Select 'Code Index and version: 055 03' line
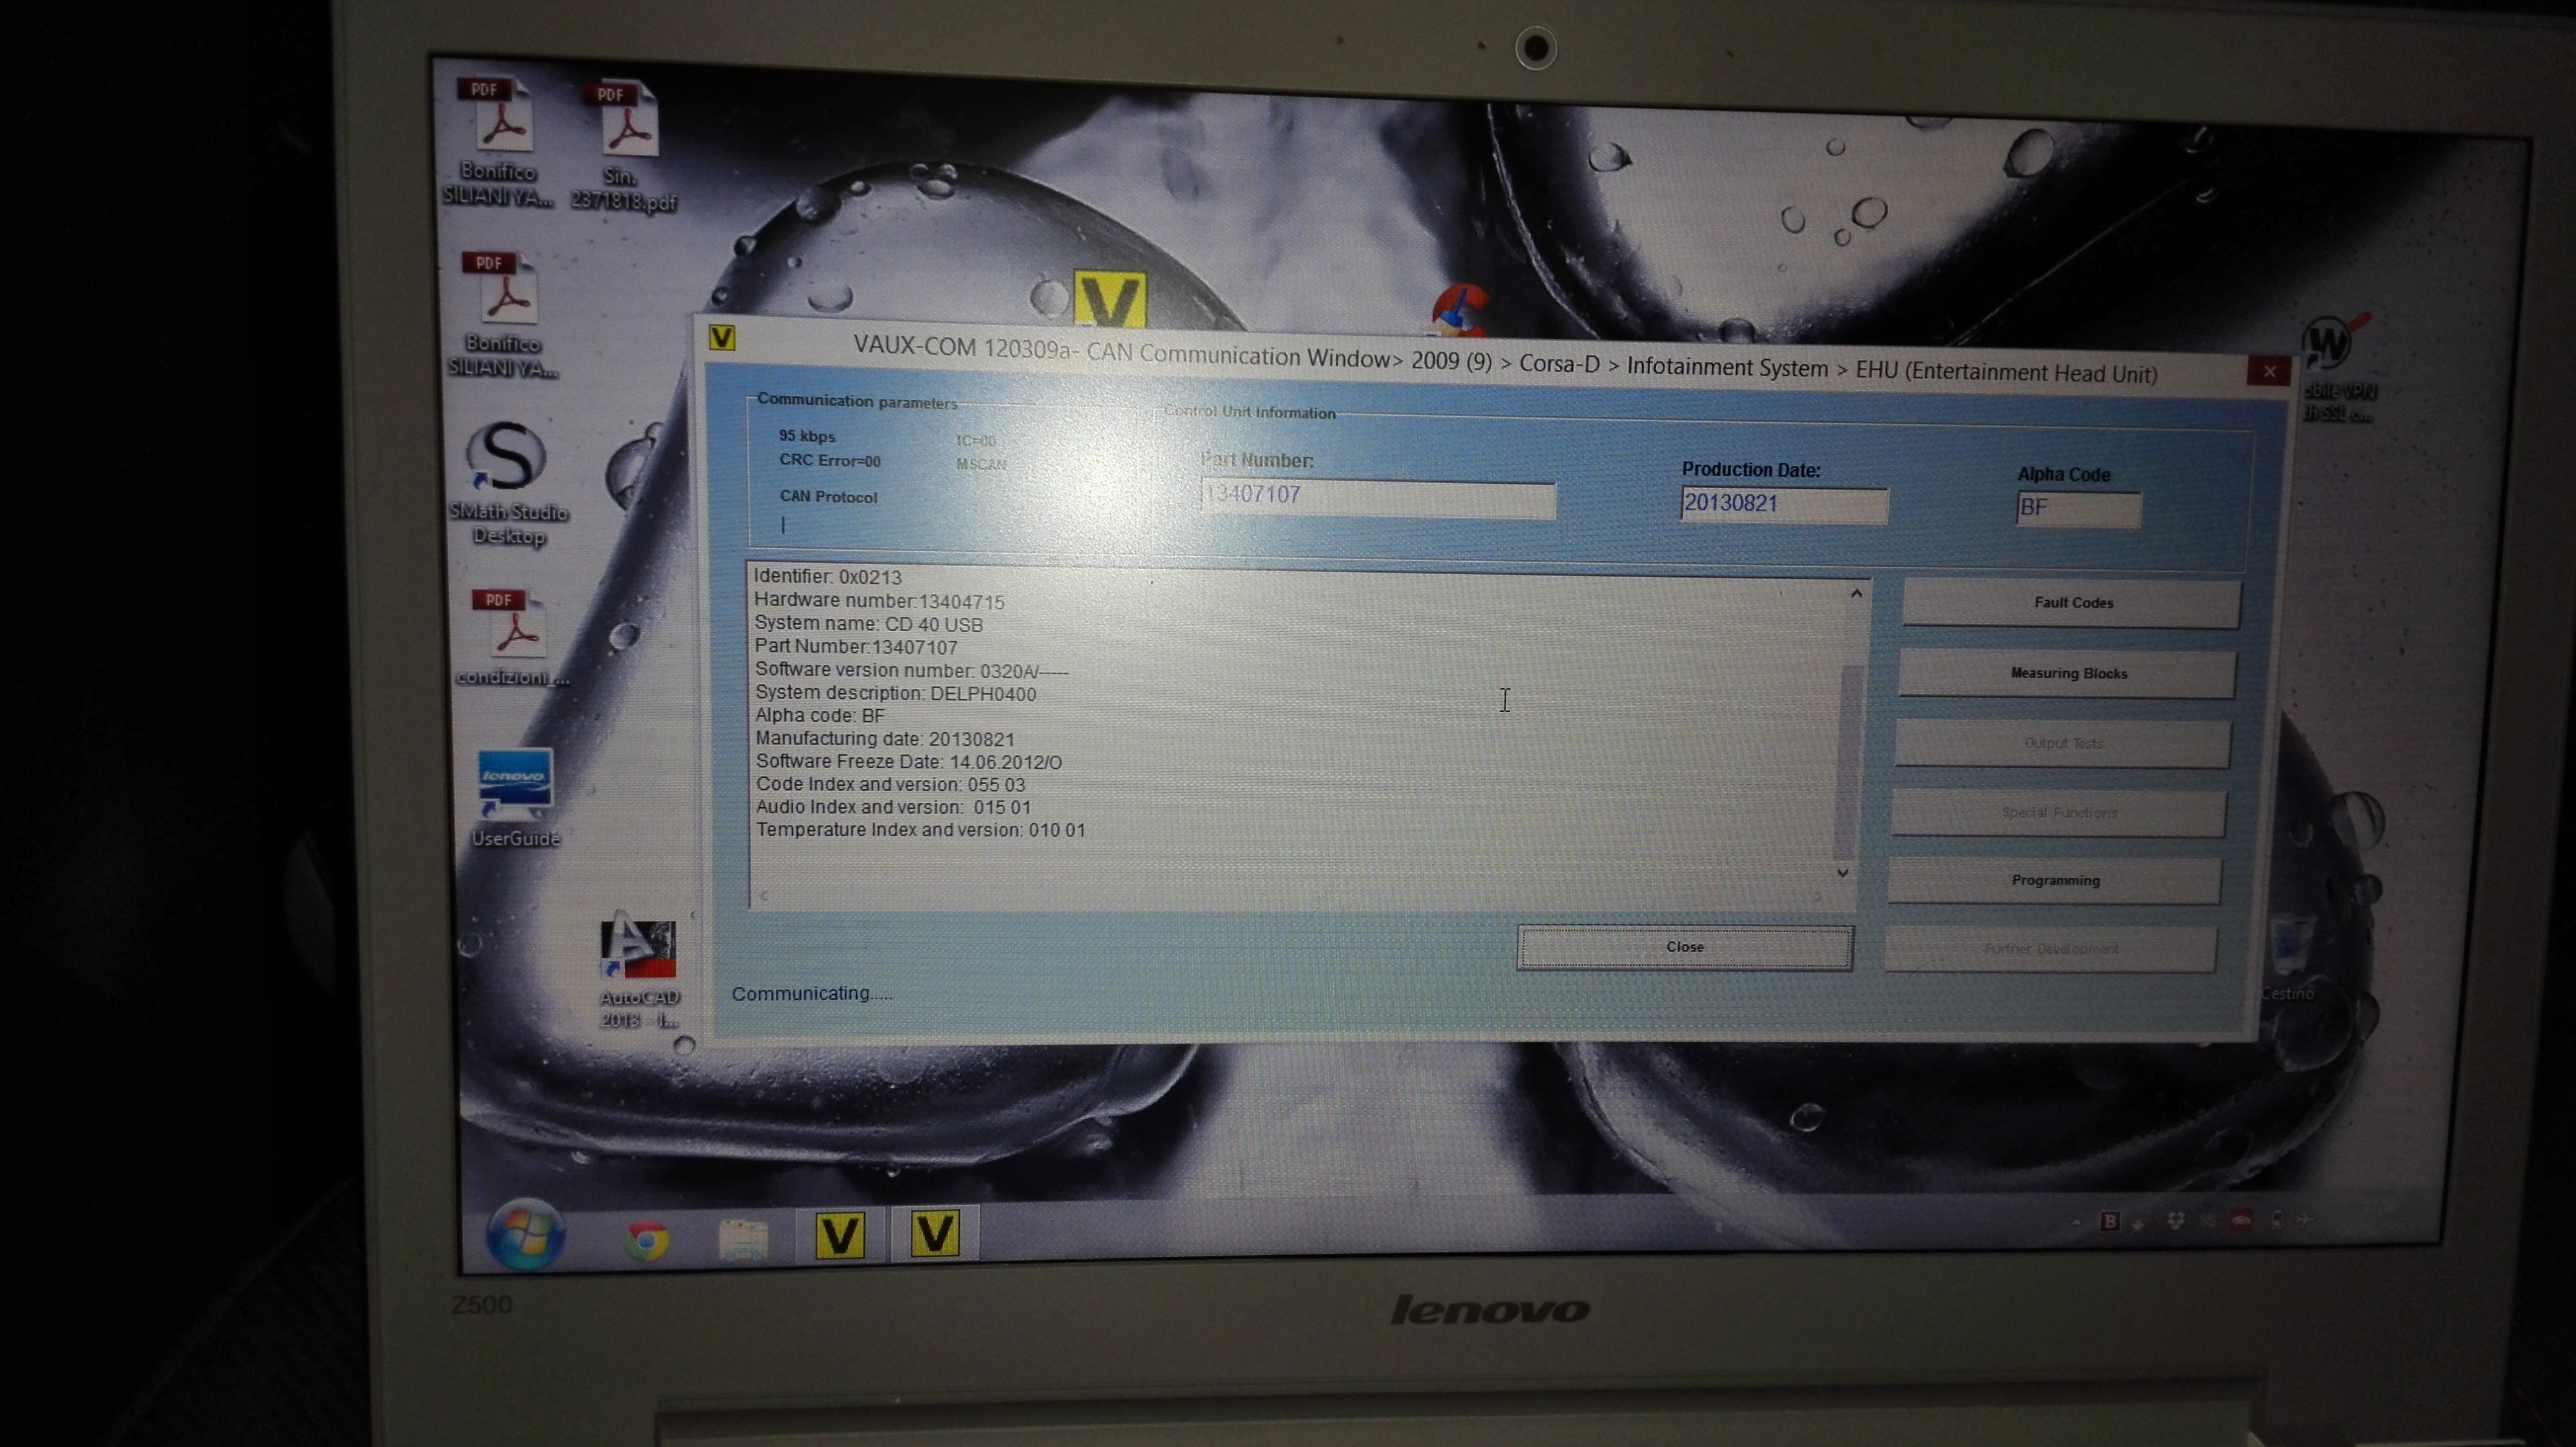Image resolution: width=2576 pixels, height=1447 pixels. coord(891,785)
